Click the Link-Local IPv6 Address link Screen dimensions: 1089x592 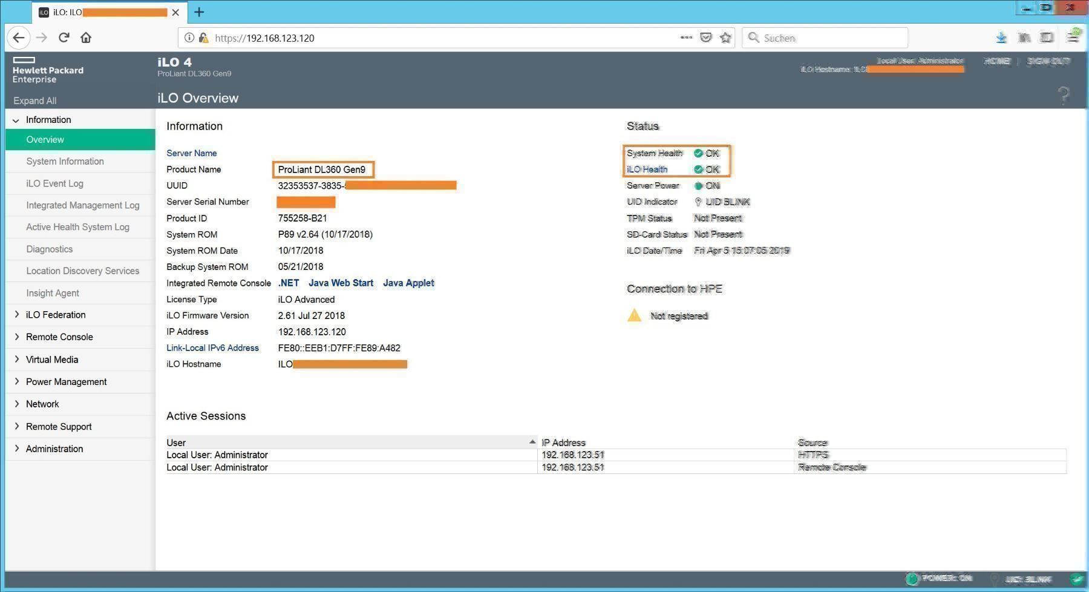212,347
